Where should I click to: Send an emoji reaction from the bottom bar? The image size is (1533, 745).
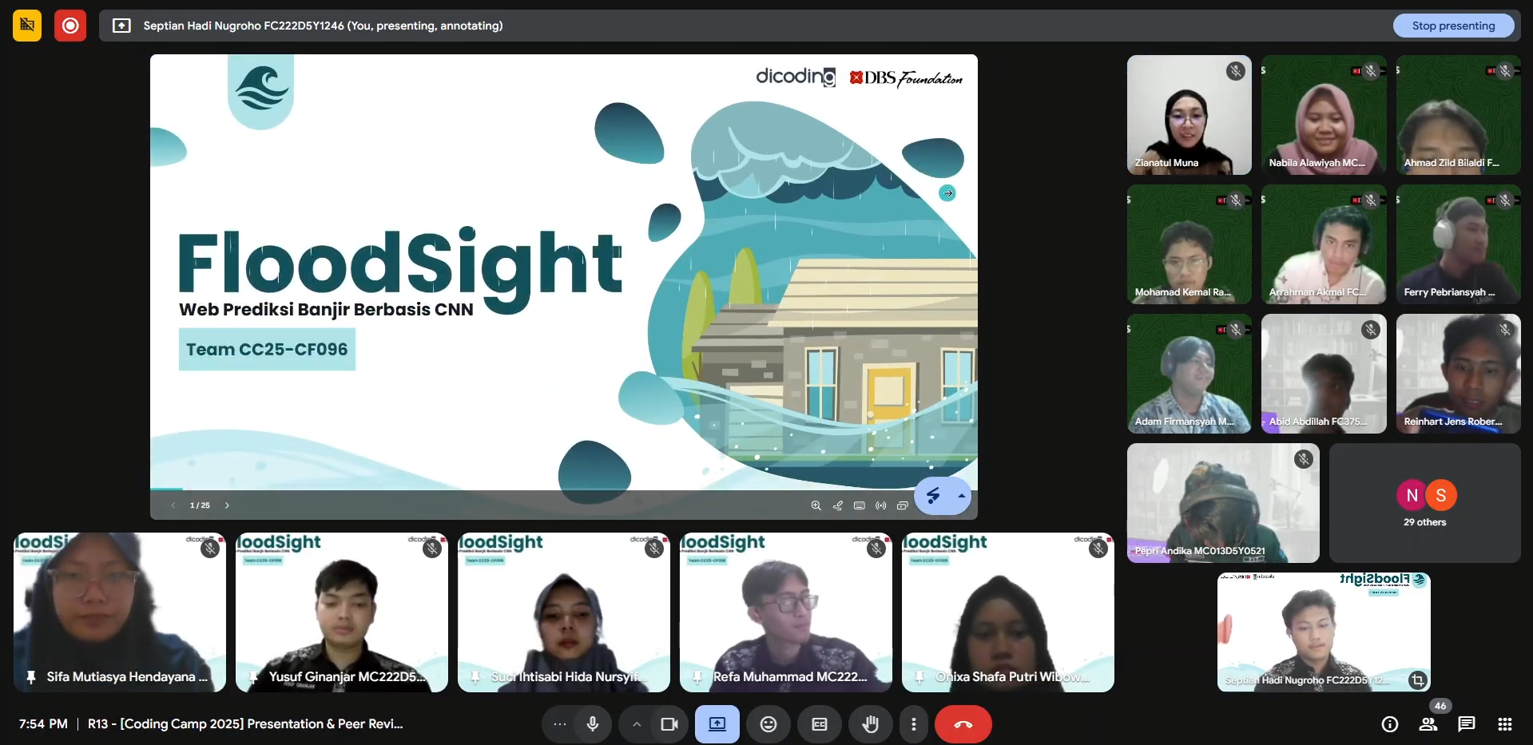pyautogui.click(x=768, y=724)
